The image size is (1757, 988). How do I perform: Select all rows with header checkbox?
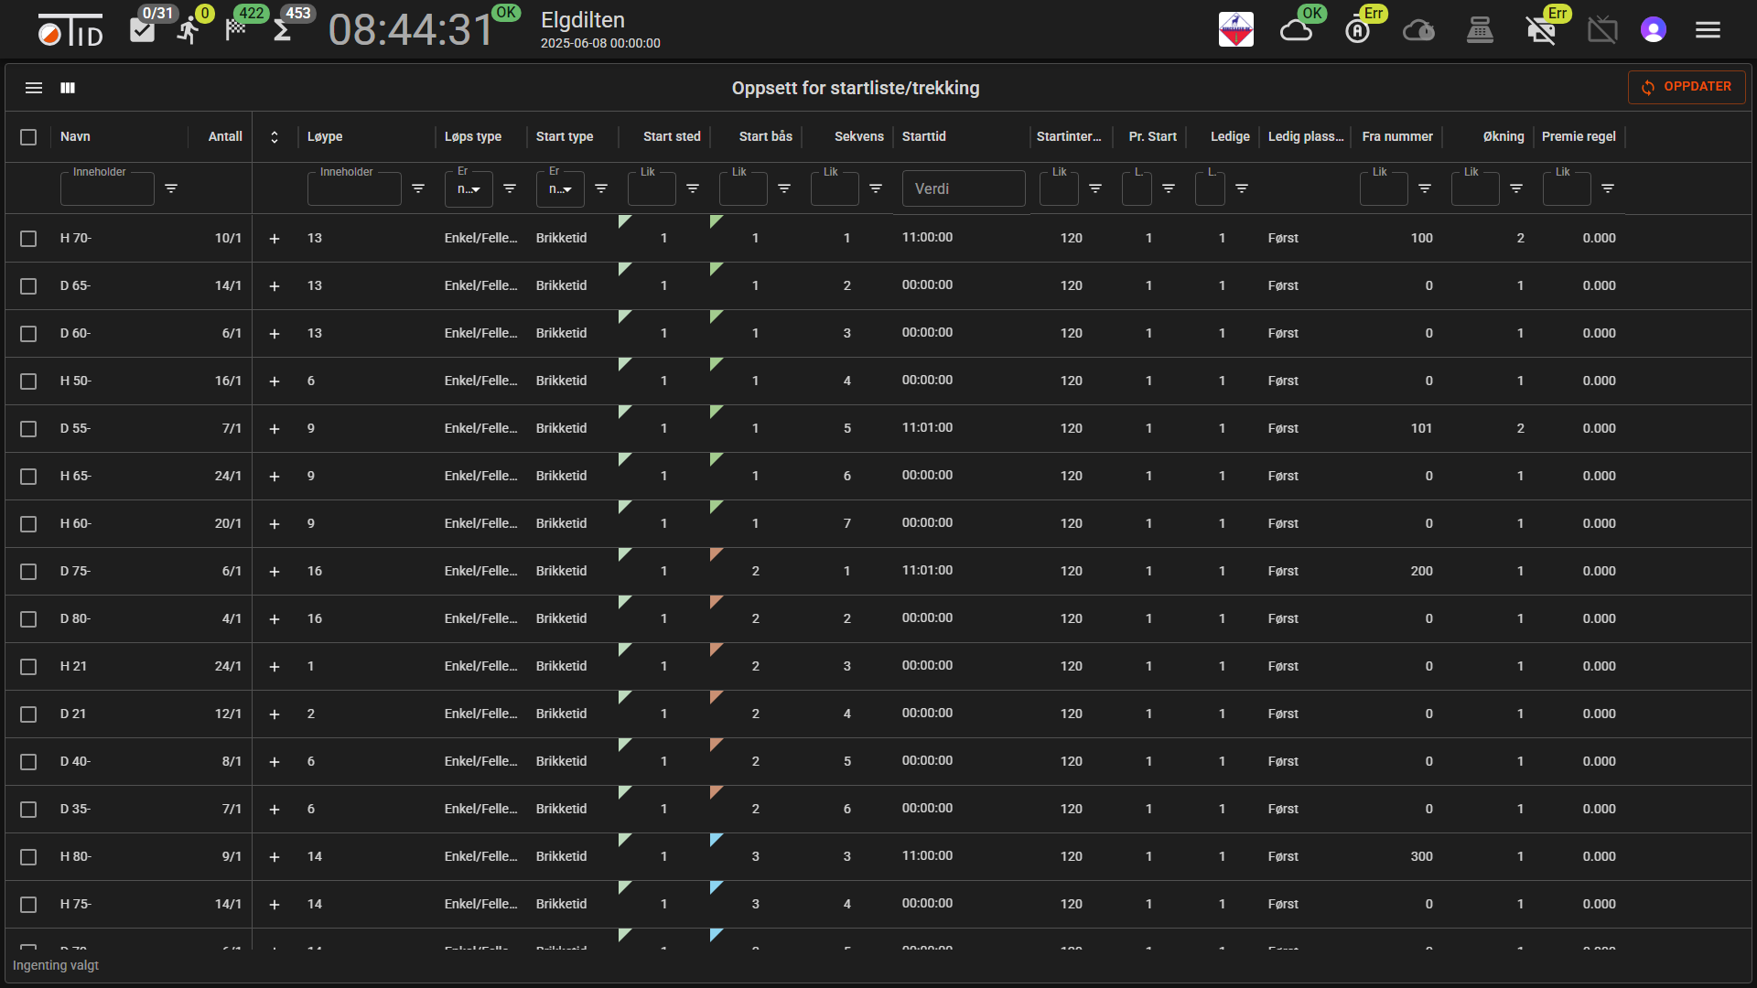[28, 137]
